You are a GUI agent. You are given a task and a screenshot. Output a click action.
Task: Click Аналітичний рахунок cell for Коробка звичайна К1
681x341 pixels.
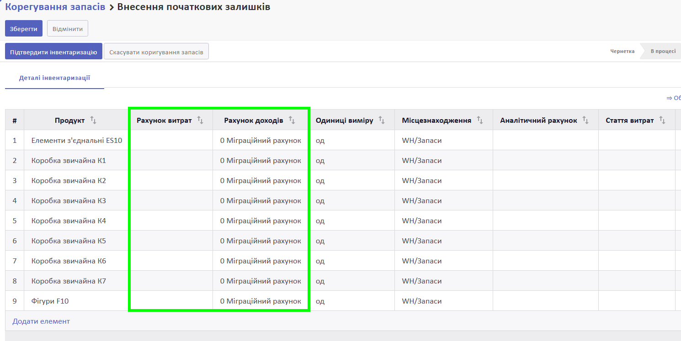coord(546,160)
